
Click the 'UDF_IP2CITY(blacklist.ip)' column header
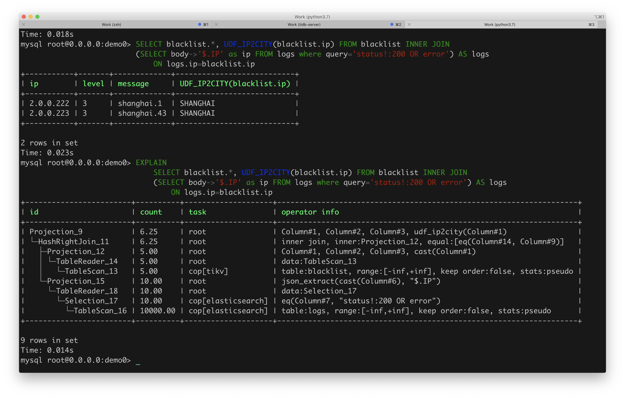click(x=235, y=84)
